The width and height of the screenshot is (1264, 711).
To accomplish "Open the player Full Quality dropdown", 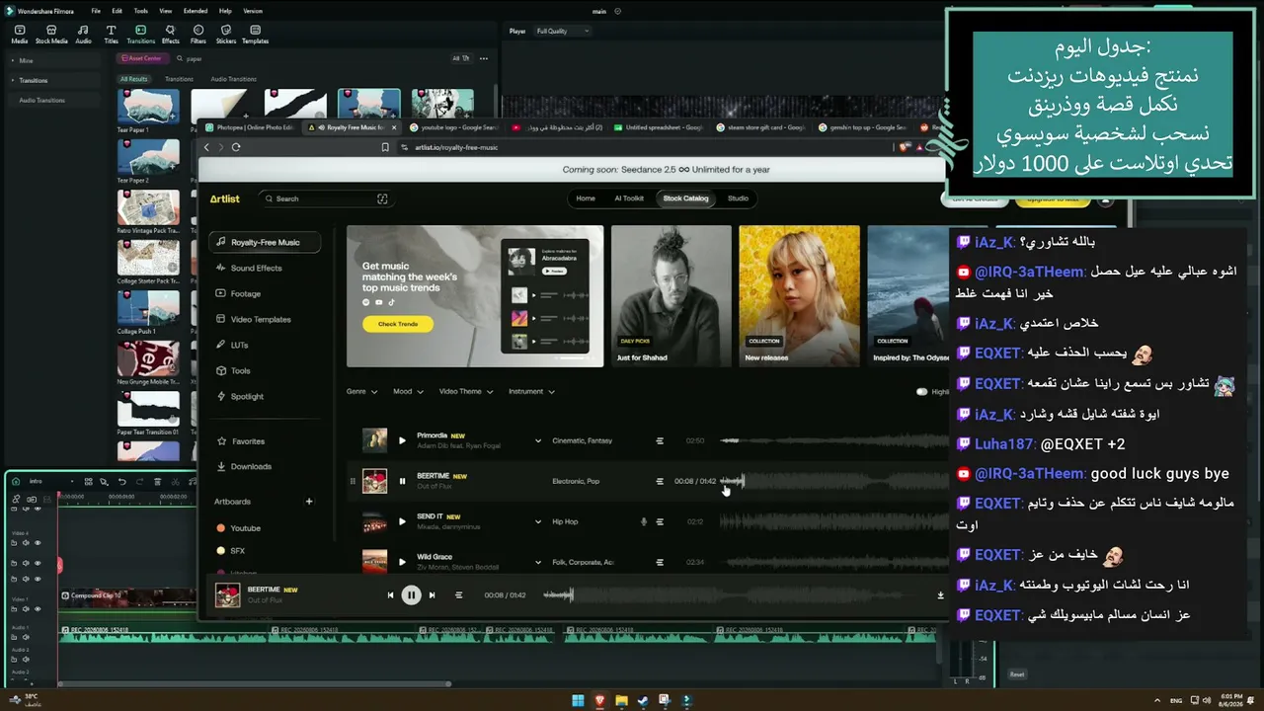I will tap(562, 31).
